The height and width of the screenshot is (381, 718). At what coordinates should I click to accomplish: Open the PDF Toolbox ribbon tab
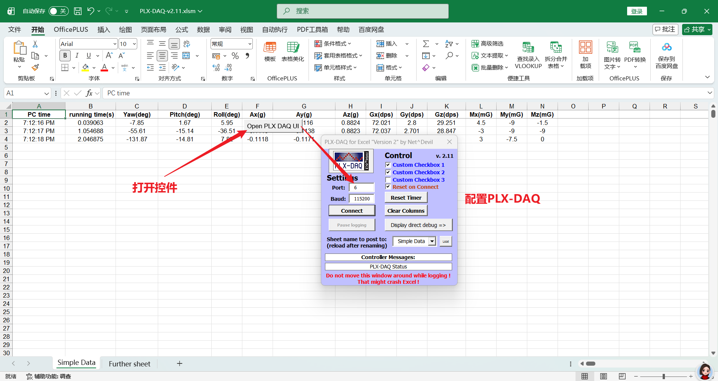312,30
